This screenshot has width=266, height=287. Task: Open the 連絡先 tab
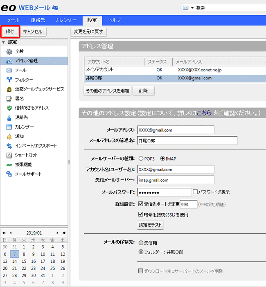pos(38,20)
